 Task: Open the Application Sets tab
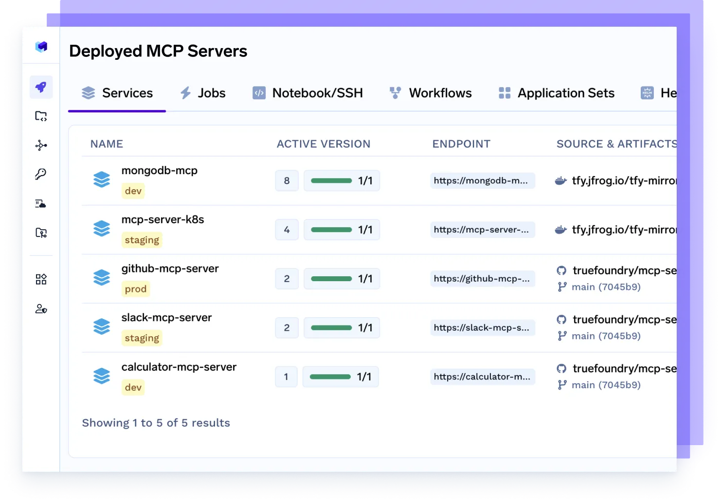click(x=557, y=93)
